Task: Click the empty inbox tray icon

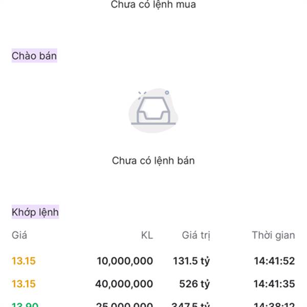Action: point(153,111)
